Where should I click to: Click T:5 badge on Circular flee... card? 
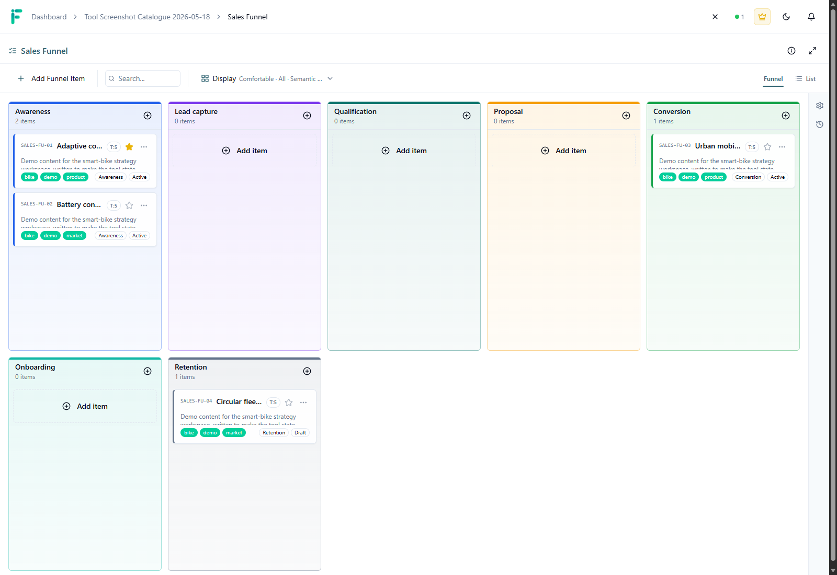273,402
